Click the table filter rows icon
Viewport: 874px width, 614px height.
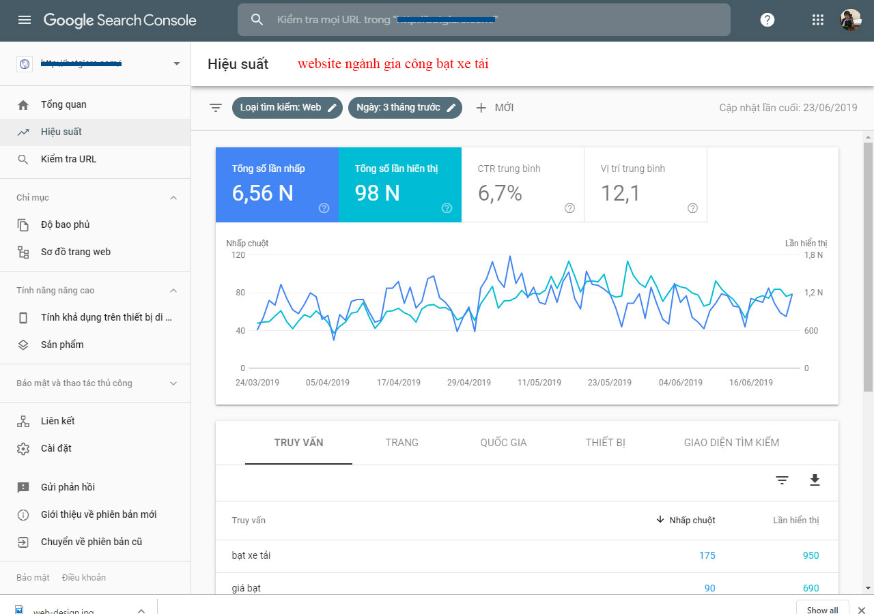tap(782, 480)
